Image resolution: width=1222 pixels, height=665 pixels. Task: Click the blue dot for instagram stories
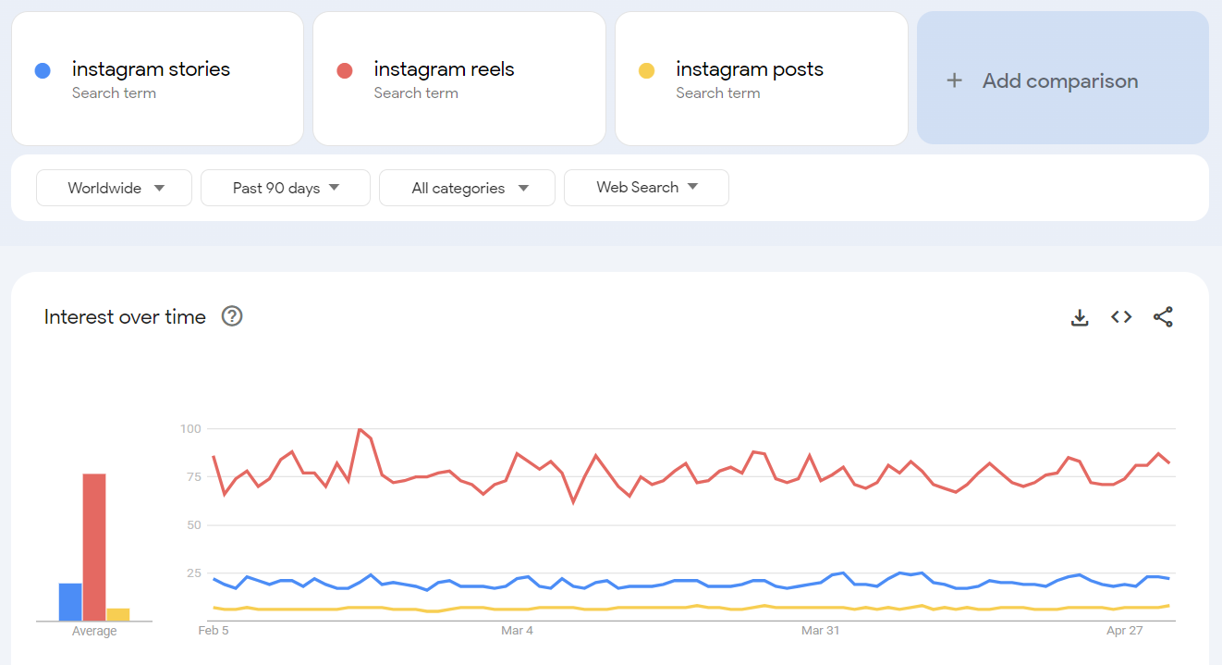click(41, 69)
